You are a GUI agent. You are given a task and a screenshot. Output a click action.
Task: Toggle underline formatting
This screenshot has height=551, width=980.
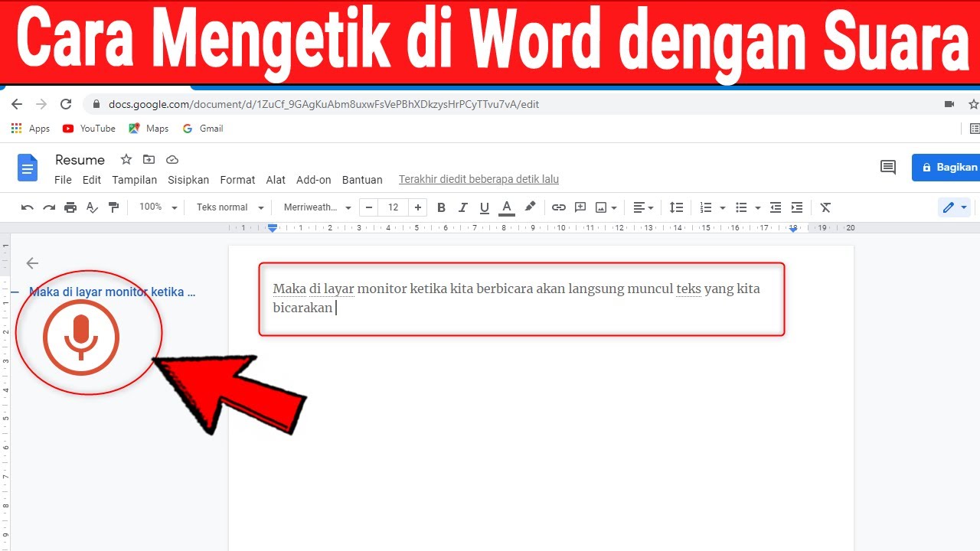[484, 207]
